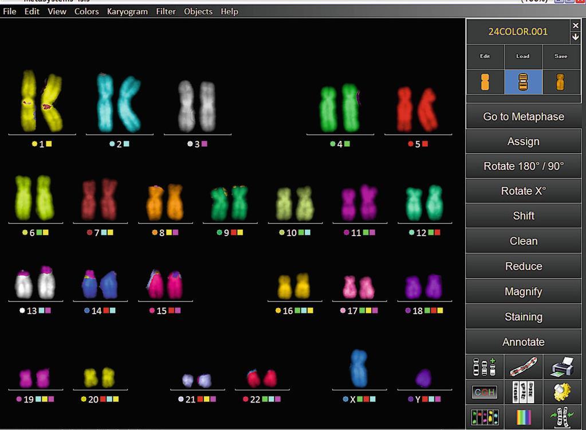586x430 pixels.
Task: Click the Rotate 180° / 90° button
Action: (523, 166)
